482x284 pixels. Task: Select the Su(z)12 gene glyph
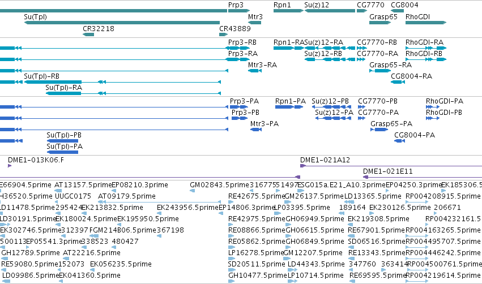[x=330, y=11]
